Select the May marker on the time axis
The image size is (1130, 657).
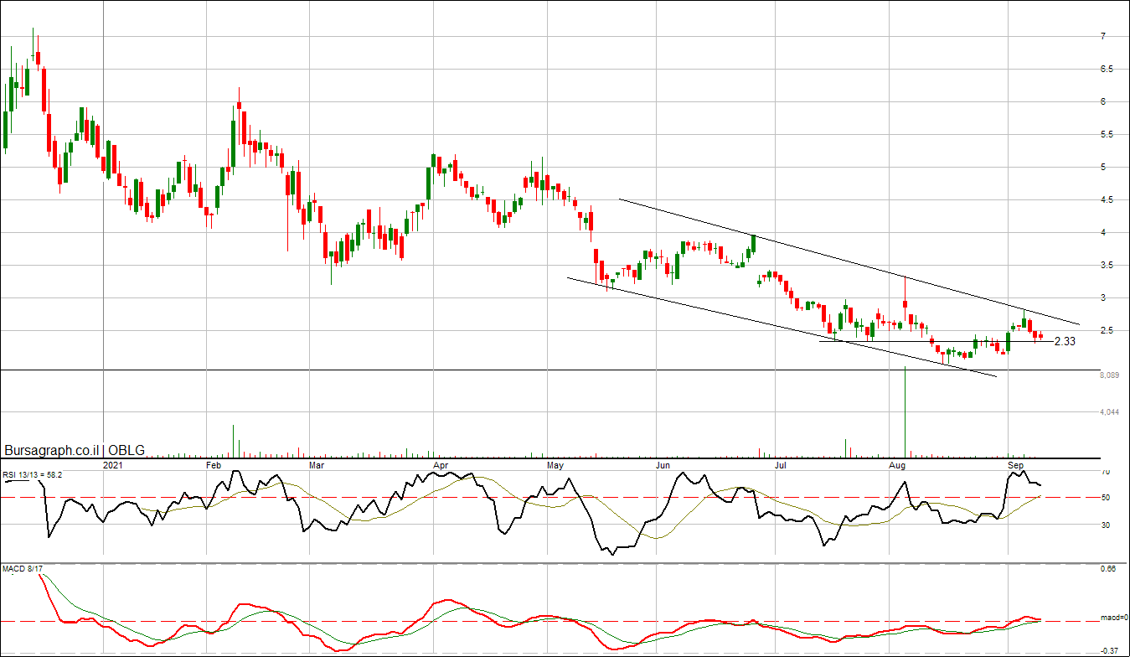[555, 464]
